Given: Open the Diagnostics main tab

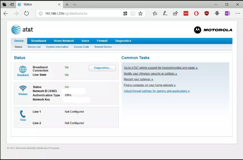Looking at the screenshot, I should (123, 41).
